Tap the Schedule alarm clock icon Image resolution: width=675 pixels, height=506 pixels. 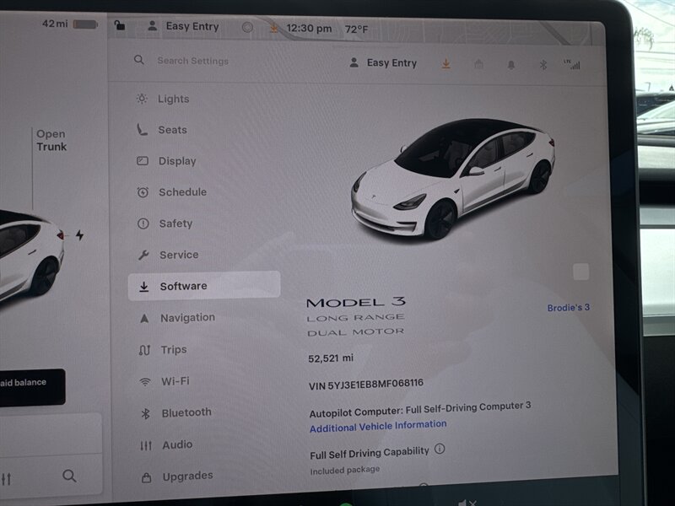pyautogui.click(x=143, y=192)
